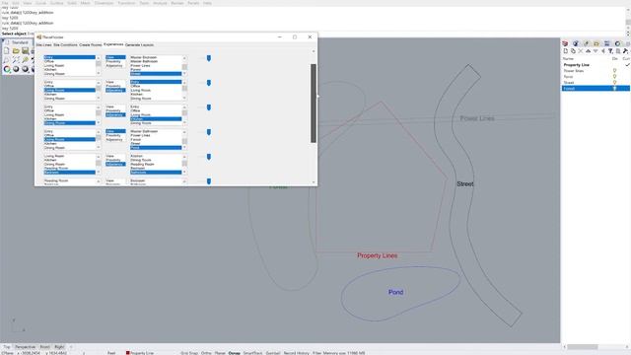Switch to the Create Rooms tab
Image resolution: width=631 pixels, height=355 pixels.
[x=91, y=45]
